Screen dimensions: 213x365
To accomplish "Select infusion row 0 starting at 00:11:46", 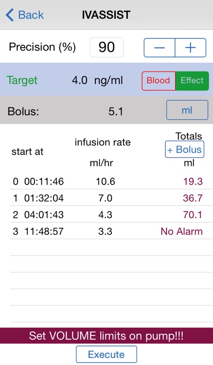I will click(107, 181).
